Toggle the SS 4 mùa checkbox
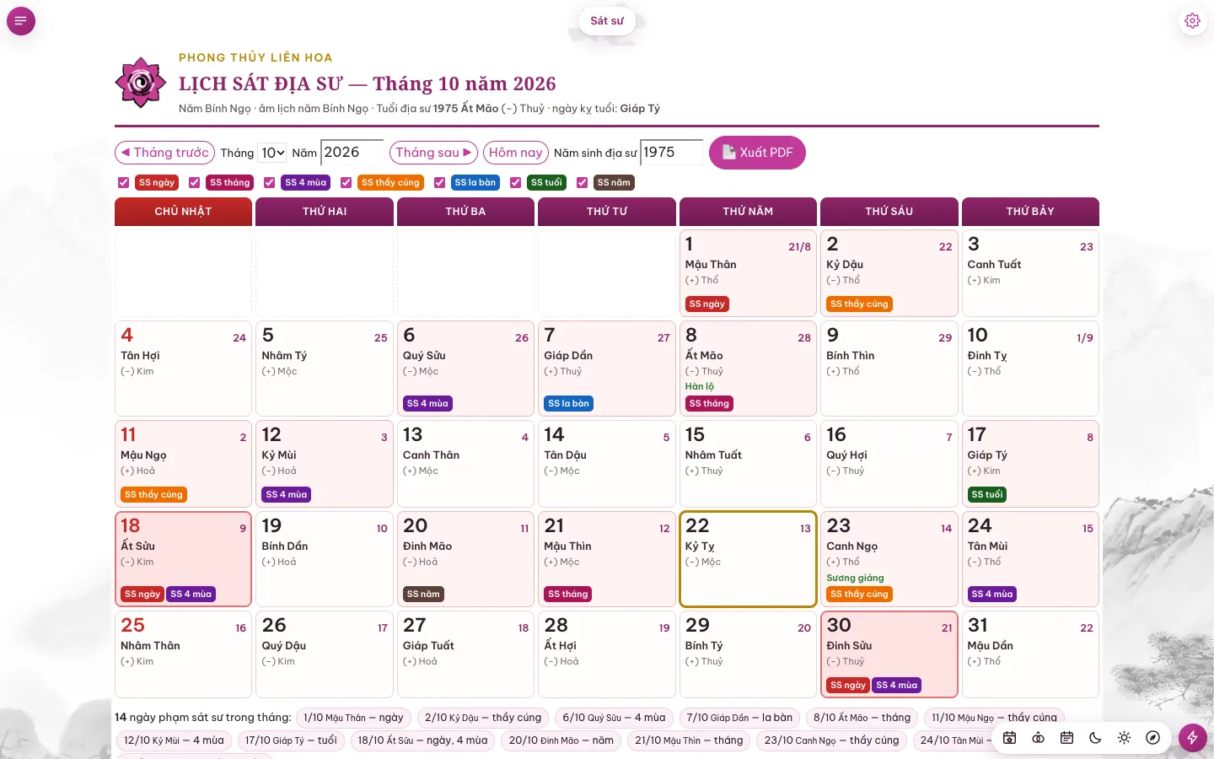 (x=270, y=182)
